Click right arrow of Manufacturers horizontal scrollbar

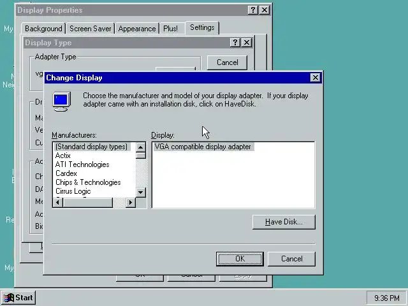[x=131, y=202]
